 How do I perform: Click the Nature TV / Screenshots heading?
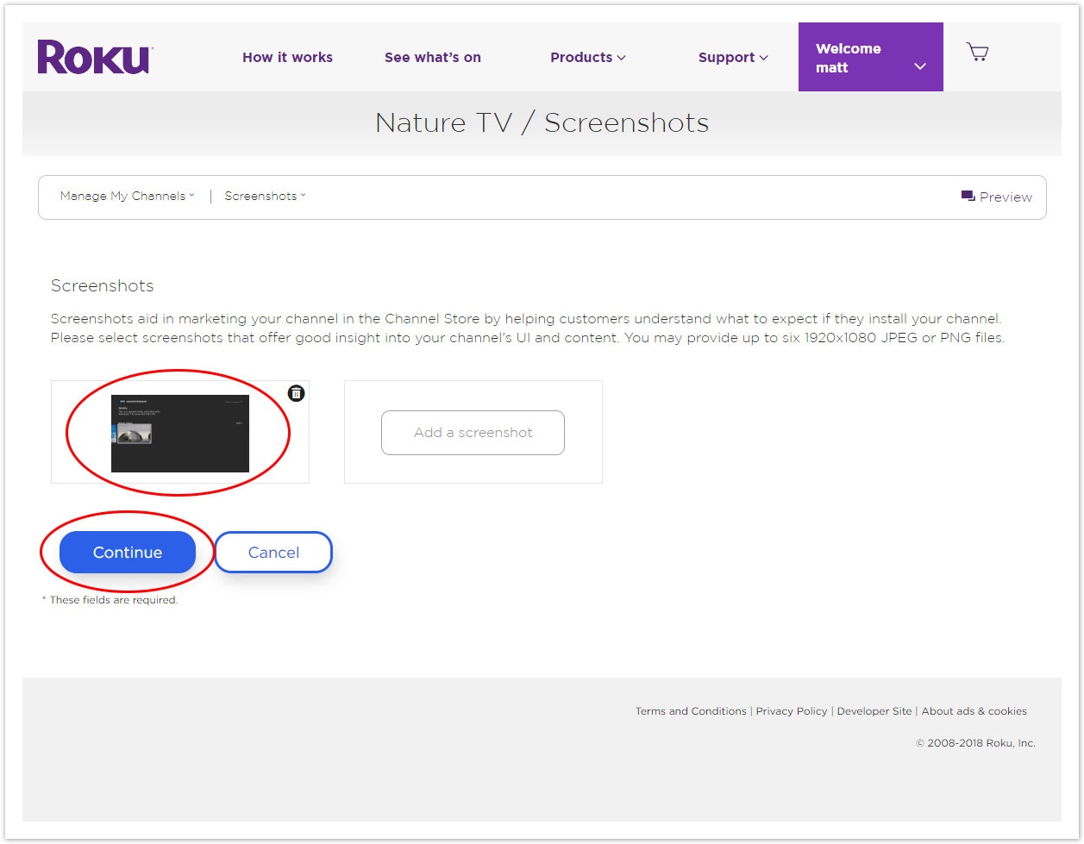coord(542,122)
